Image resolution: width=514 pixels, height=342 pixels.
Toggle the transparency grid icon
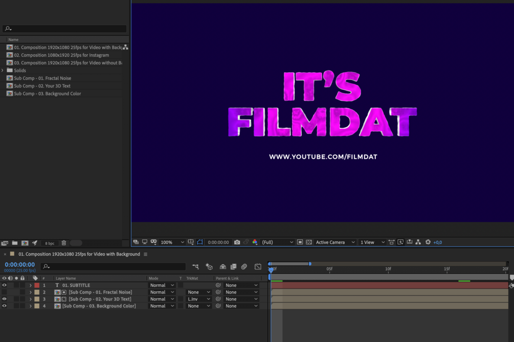click(309, 242)
